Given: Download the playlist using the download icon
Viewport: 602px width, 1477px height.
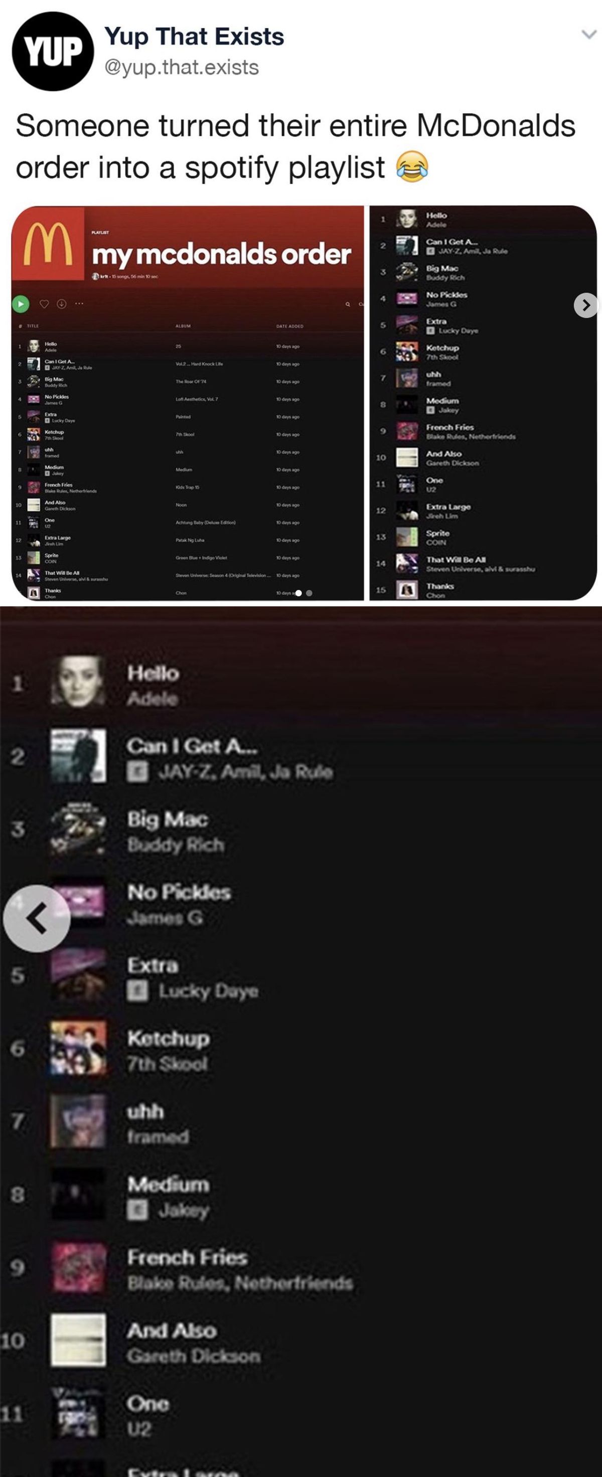Looking at the screenshot, I should click(x=61, y=303).
